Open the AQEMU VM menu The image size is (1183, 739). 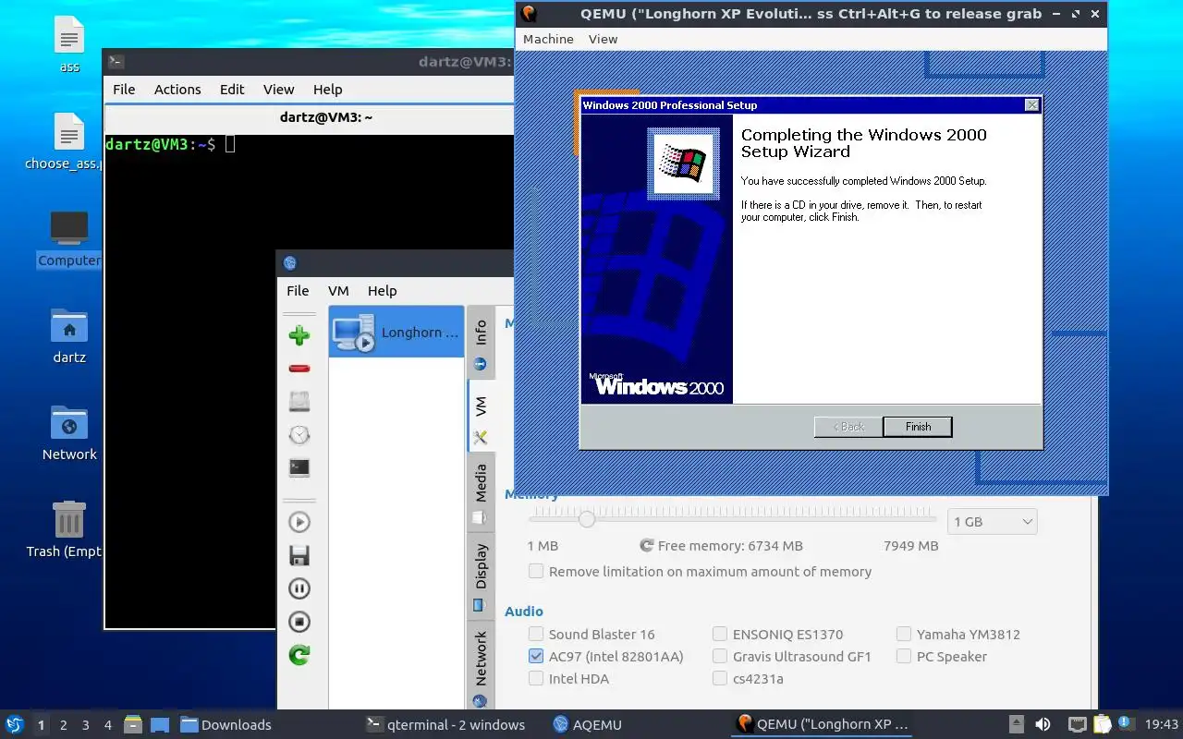click(x=338, y=290)
